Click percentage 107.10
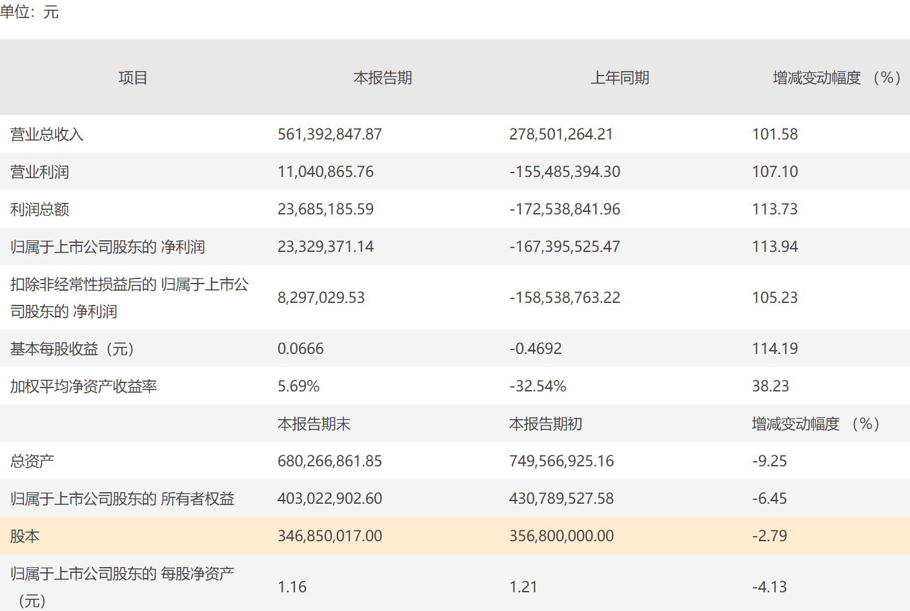The image size is (910, 611). click(774, 172)
